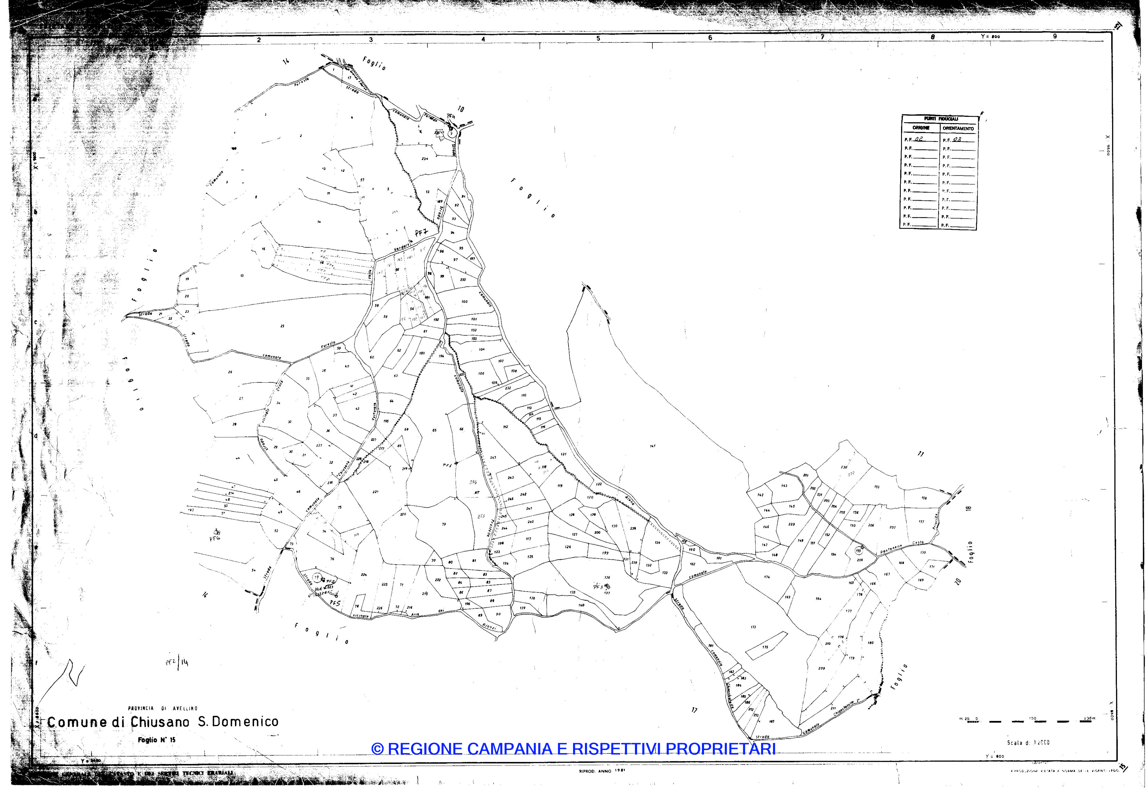Image resolution: width=1148 pixels, height=807 pixels.
Task: Click parcel number 164 on the map
Action: (x=819, y=599)
